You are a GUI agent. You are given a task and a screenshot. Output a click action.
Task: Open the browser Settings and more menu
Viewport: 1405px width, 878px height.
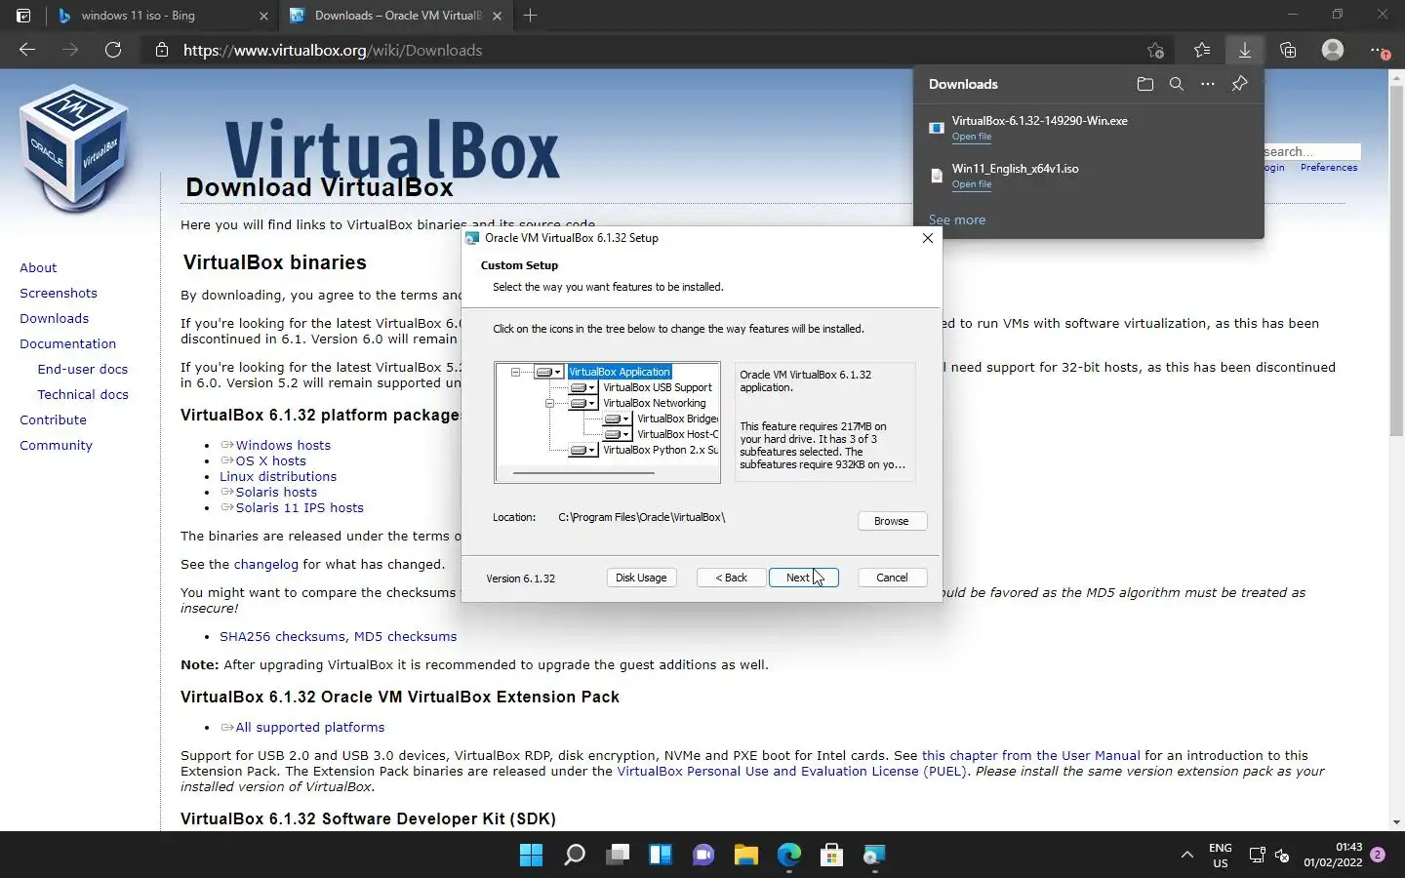[x=1378, y=50]
